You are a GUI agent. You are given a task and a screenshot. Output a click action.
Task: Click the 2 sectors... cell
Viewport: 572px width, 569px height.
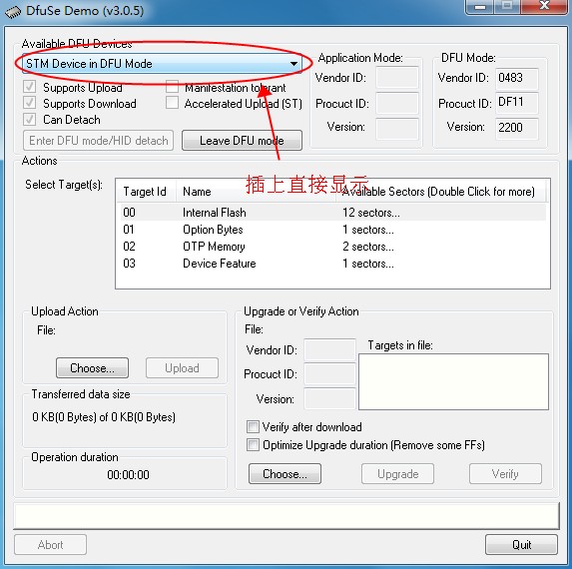[x=368, y=247]
